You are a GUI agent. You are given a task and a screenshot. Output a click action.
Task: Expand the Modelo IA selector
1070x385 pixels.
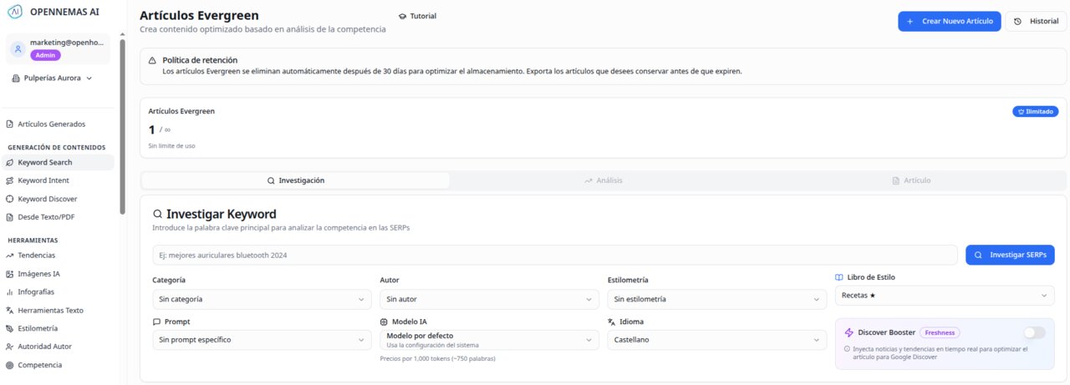coord(490,340)
